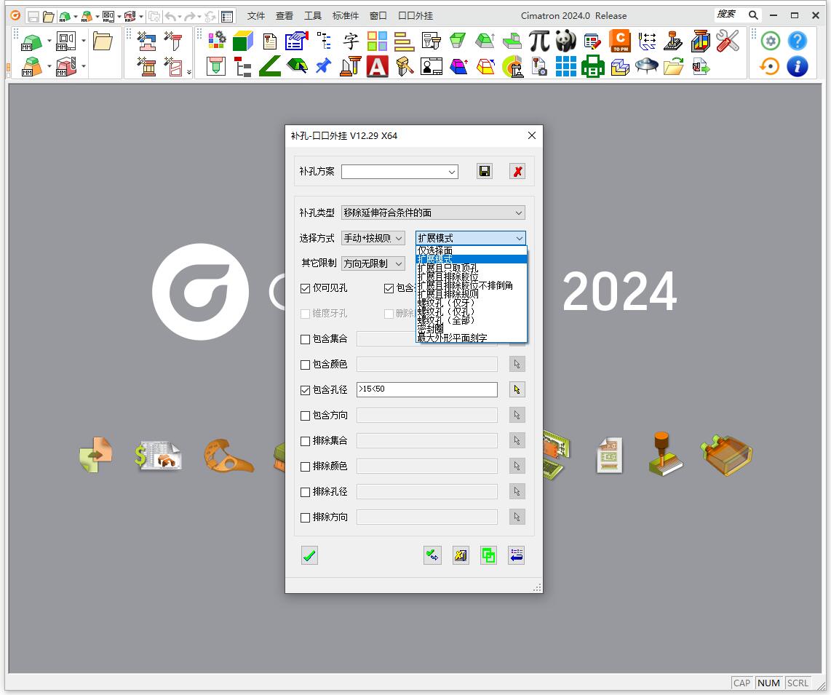This screenshot has height=695, width=831.
Task: Click the 包含孔径 input field
Action: tap(426, 390)
